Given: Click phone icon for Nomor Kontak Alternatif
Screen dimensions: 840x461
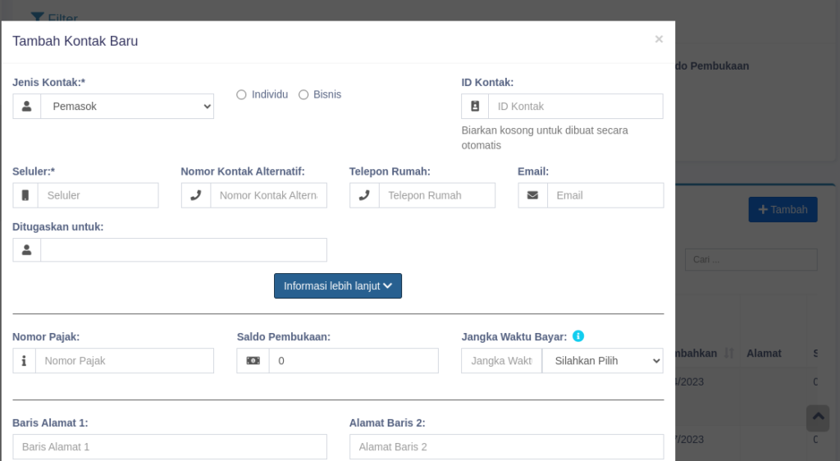Looking at the screenshot, I should pyautogui.click(x=195, y=195).
